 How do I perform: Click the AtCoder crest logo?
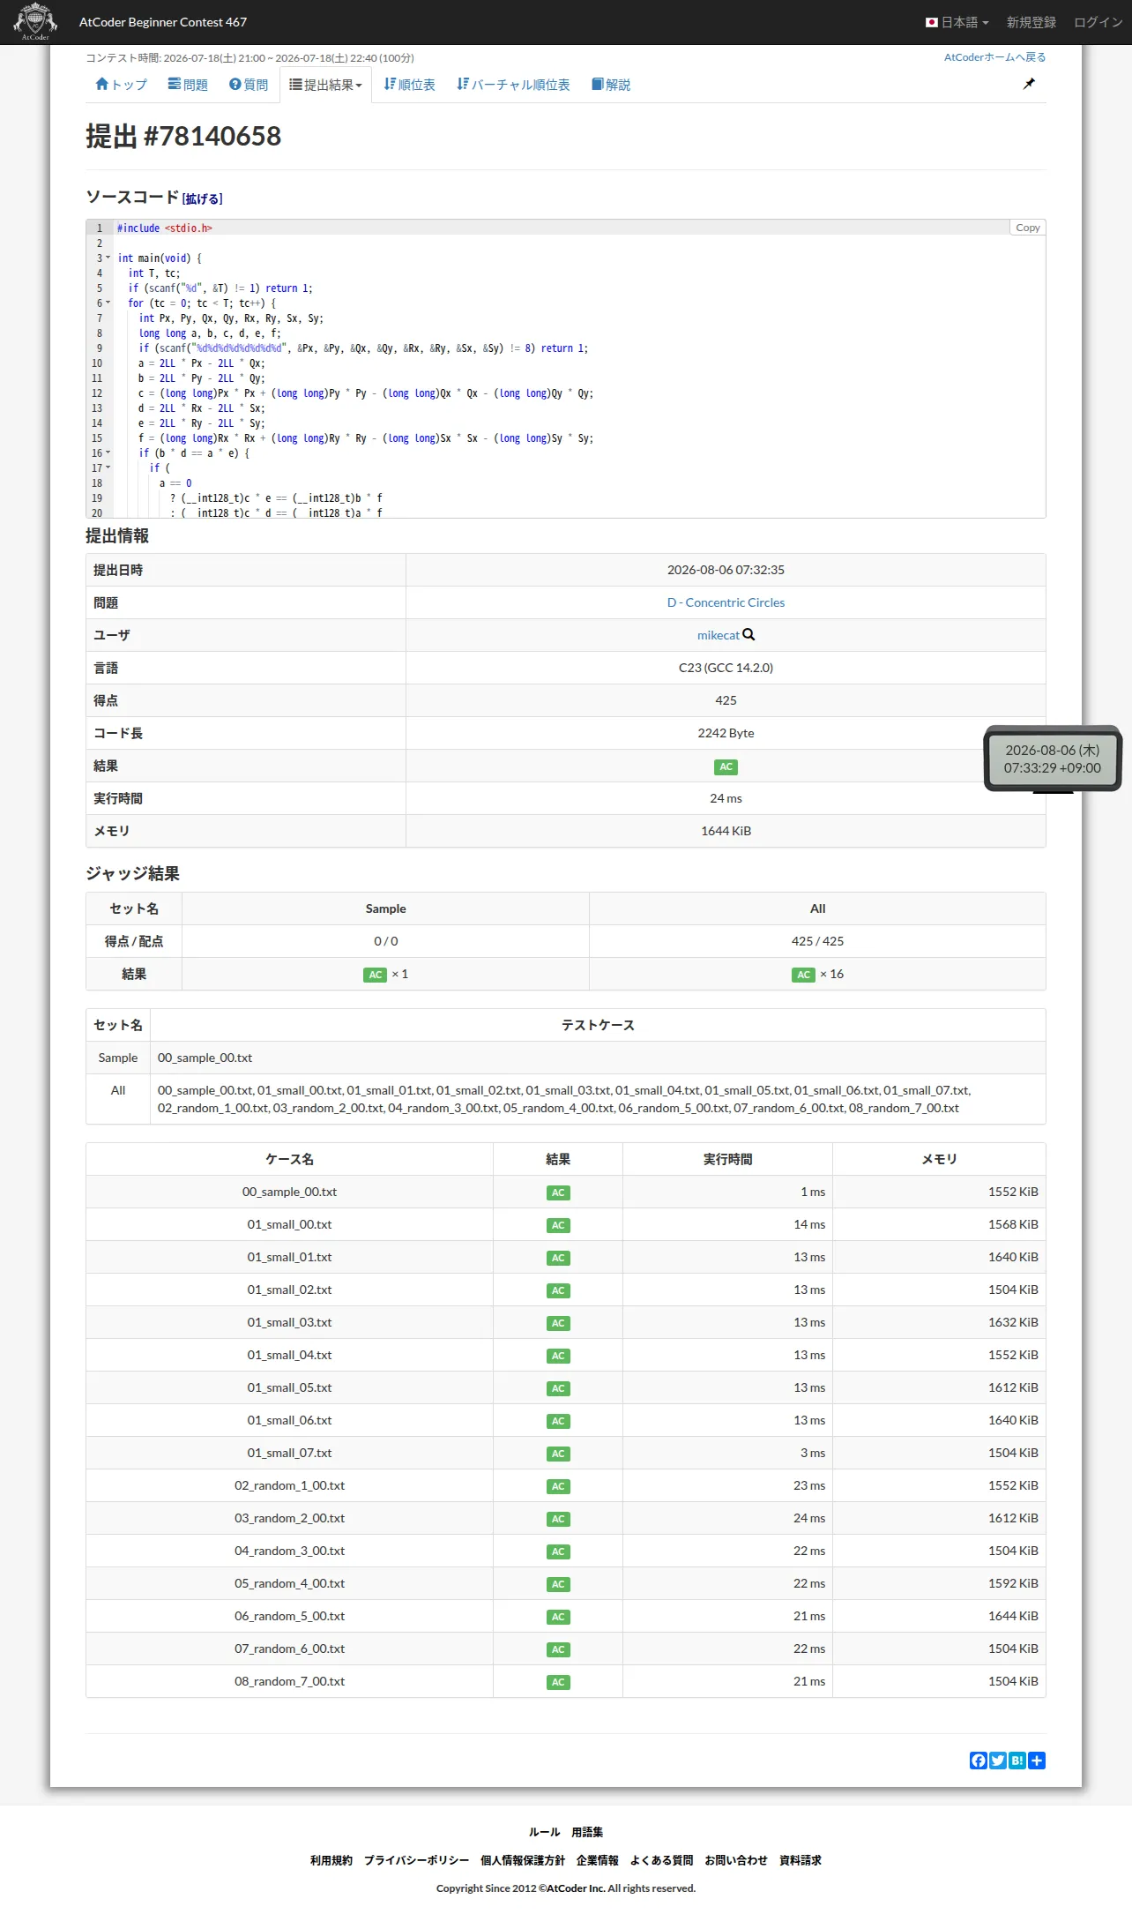[x=35, y=22]
